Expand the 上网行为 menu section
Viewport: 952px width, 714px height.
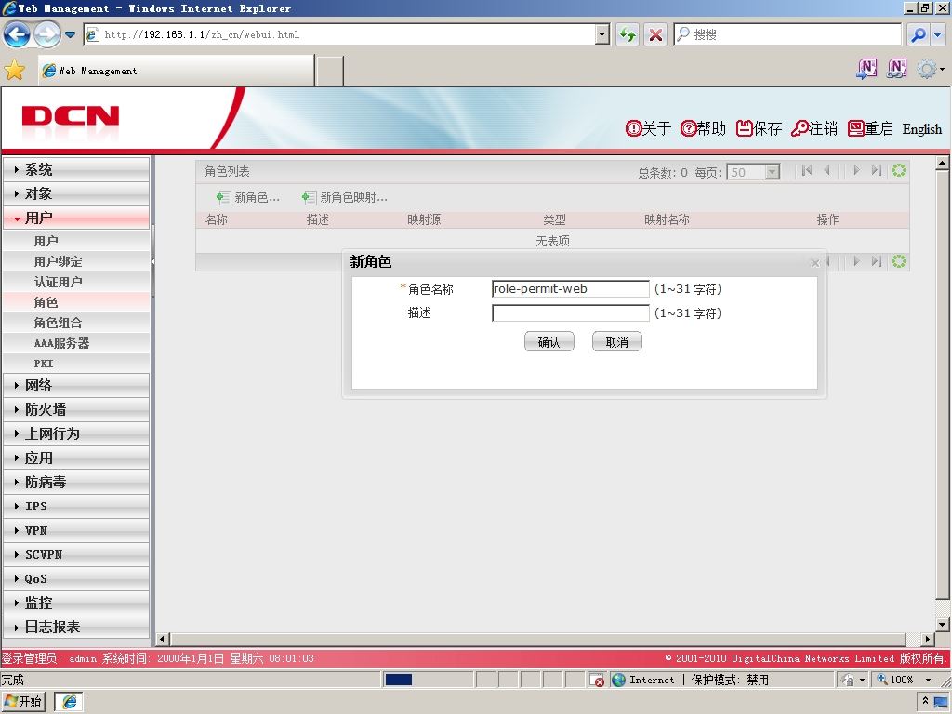pos(76,433)
